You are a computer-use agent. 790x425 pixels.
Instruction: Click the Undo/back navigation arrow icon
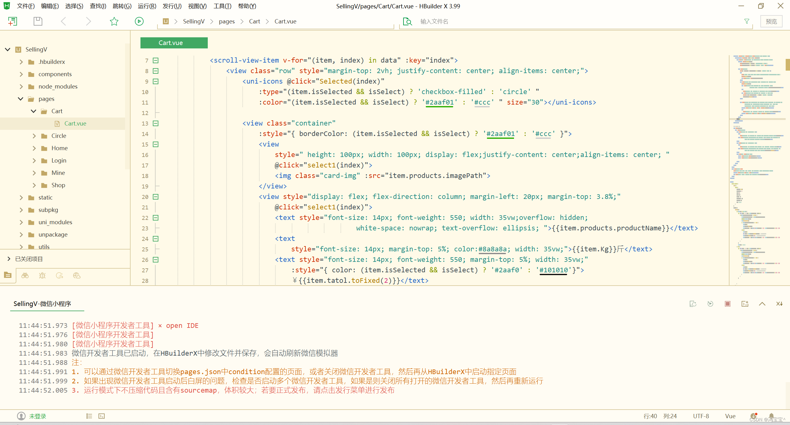(63, 22)
